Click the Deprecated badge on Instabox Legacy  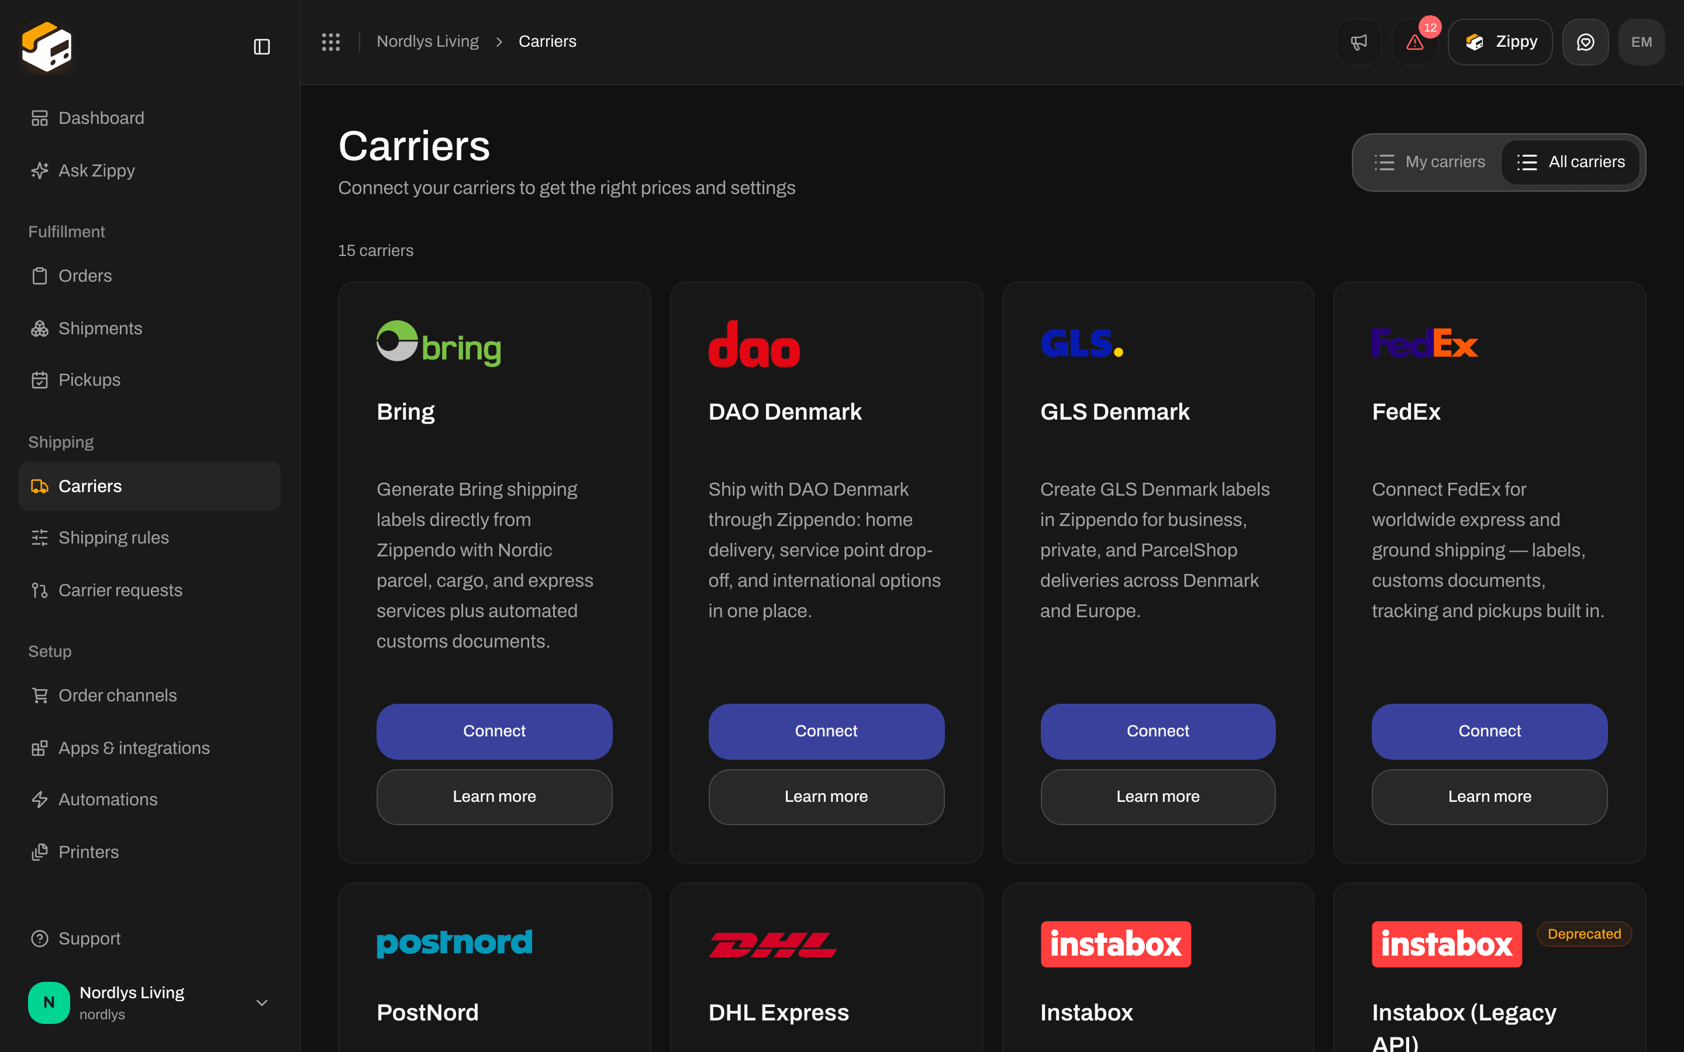point(1584,934)
